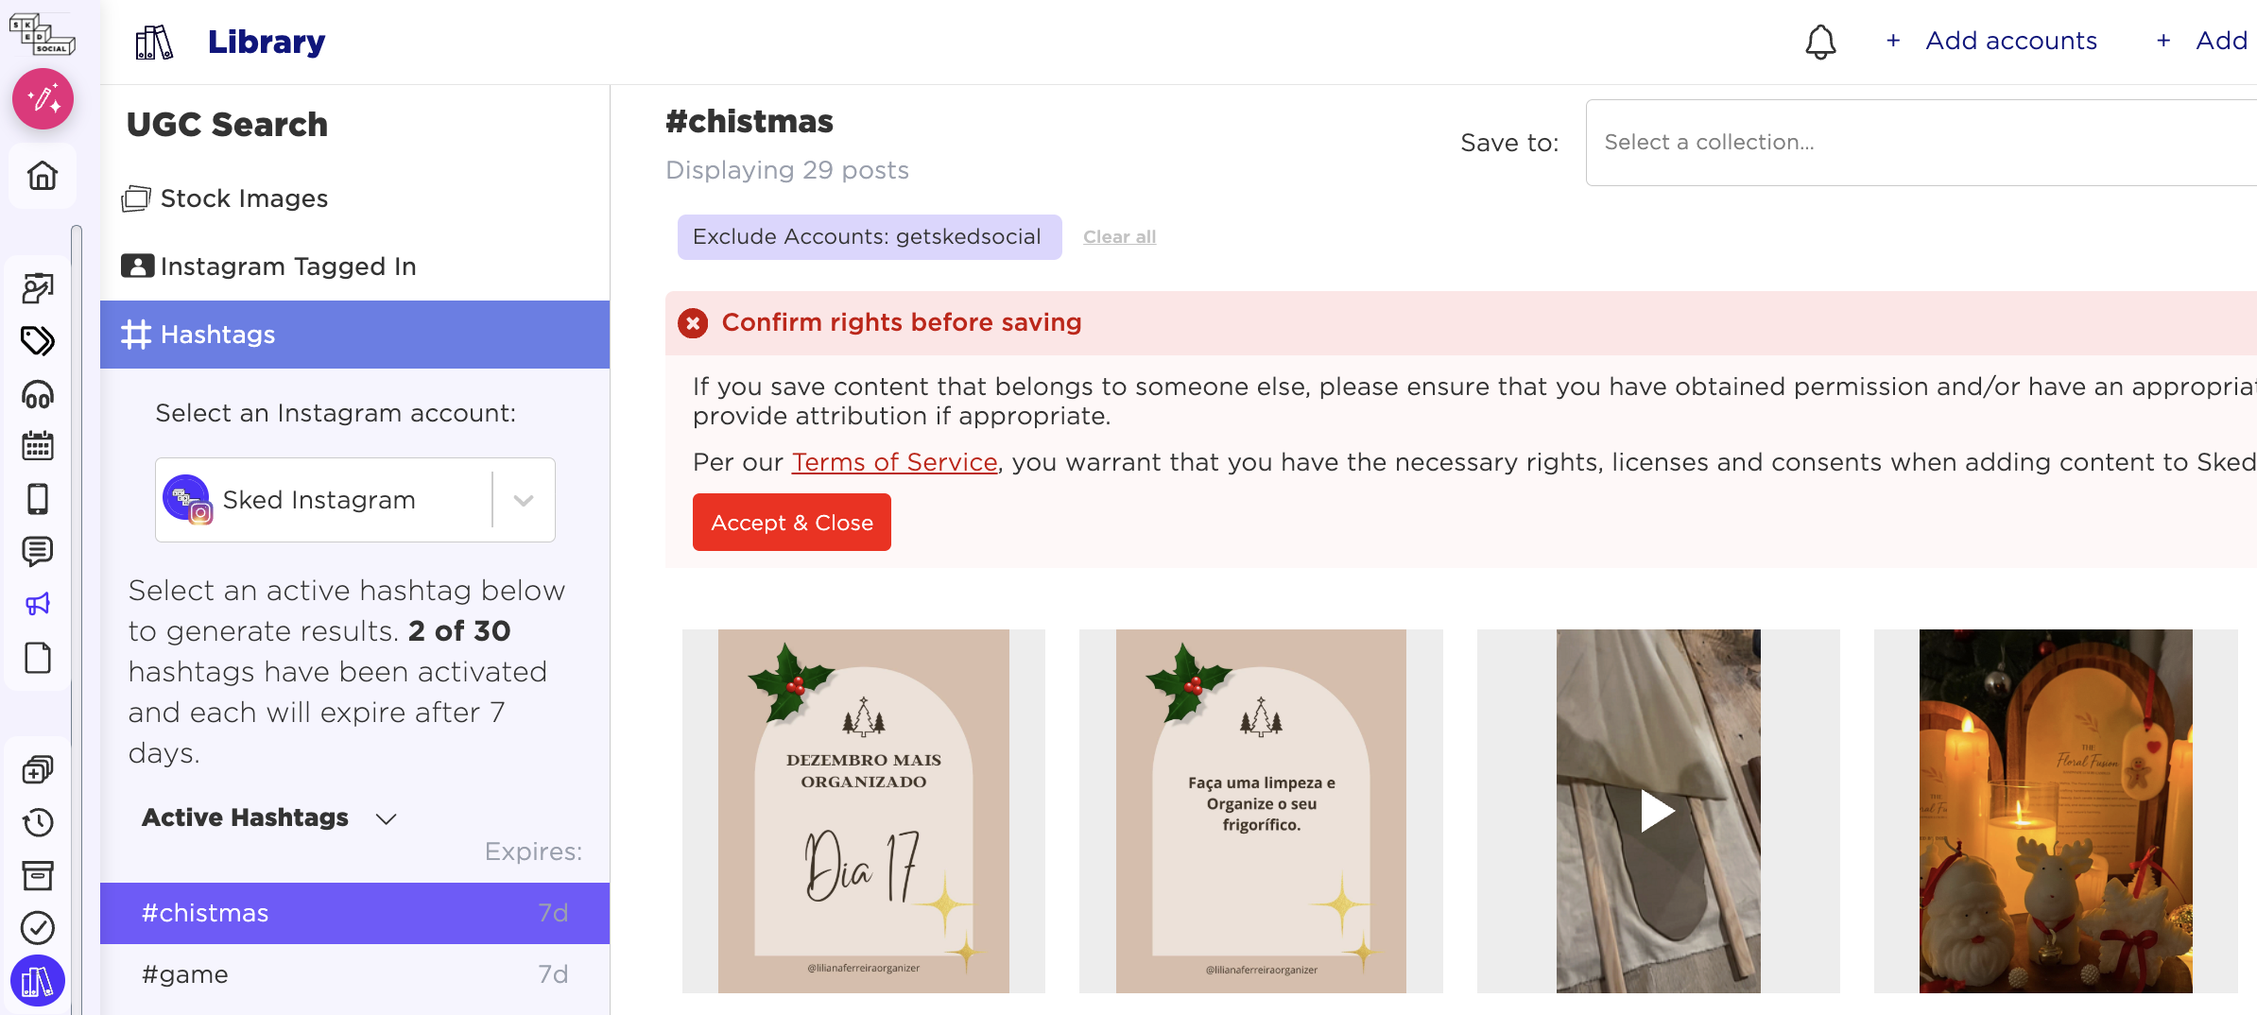Open the Stock Images section
This screenshot has height=1015, width=2257.
tap(244, 198)
